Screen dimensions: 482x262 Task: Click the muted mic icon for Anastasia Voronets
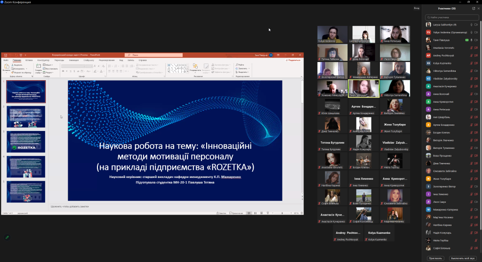471,48
